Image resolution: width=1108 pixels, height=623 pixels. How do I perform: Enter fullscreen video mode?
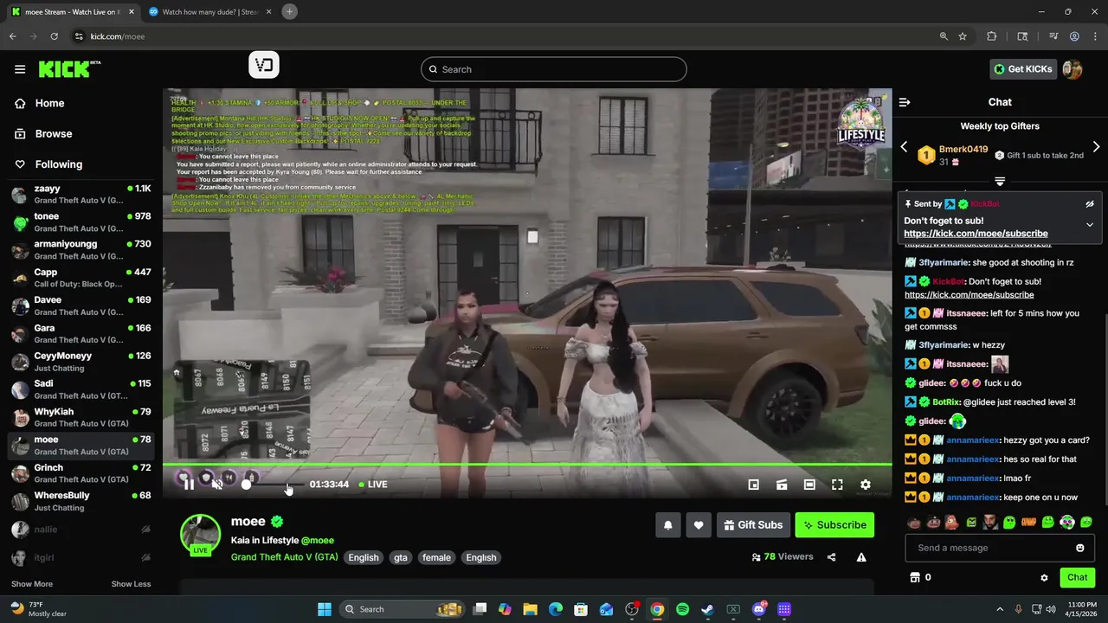[837, 485]
